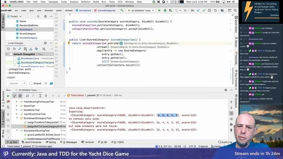The height and width of the screenshot is (159, 283).
Task: Click the intention lightbulb in editor gutter
Action: point(69,43)
